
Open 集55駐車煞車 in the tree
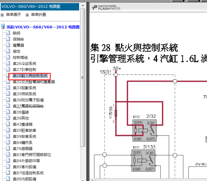[x=24, y=130]
